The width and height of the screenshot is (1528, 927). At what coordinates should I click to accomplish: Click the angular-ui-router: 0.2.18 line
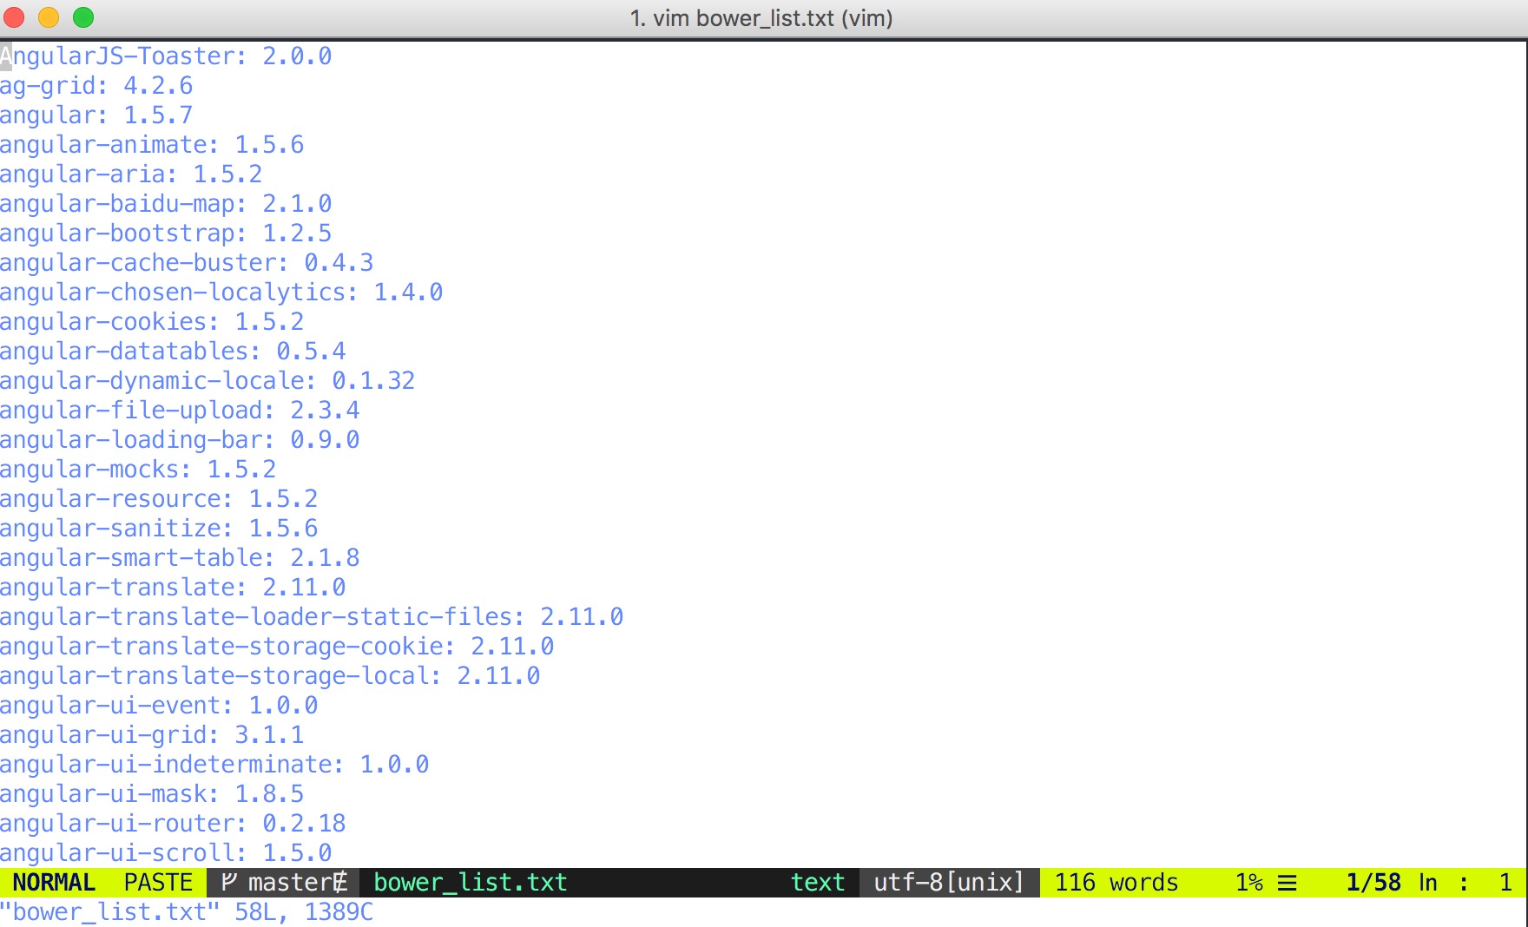pos(173,823)
